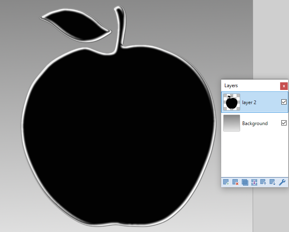Click the 'layer 2' name text
The width and height of the screenshot is (289, 232).
(x=249, y=102)
